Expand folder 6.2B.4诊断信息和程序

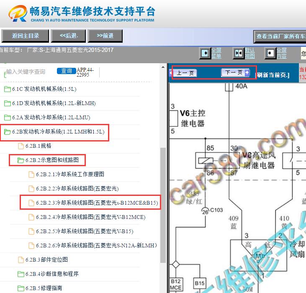tap(52, 274)
